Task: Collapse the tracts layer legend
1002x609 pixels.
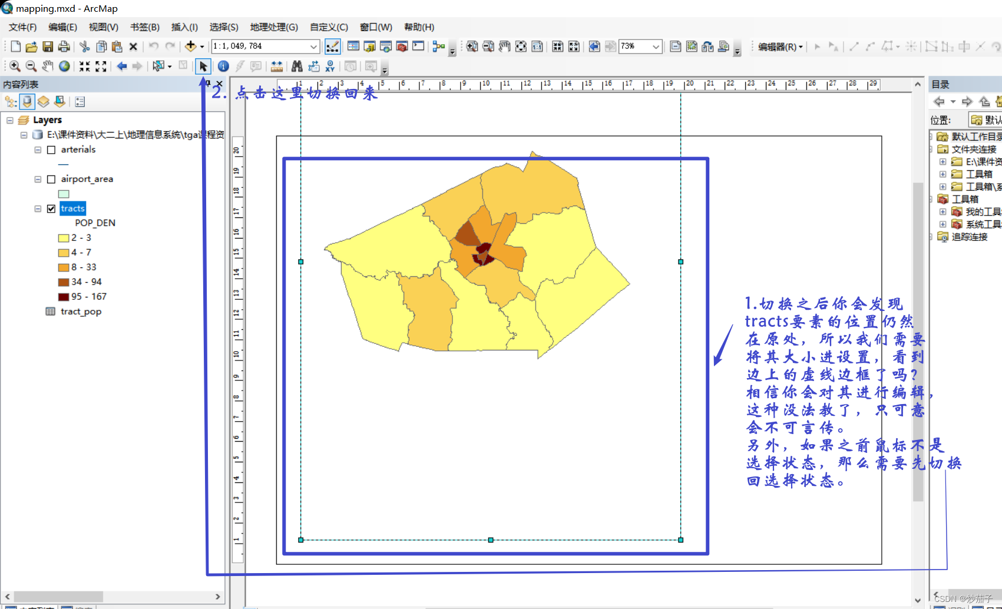Action: coord(38,208)
